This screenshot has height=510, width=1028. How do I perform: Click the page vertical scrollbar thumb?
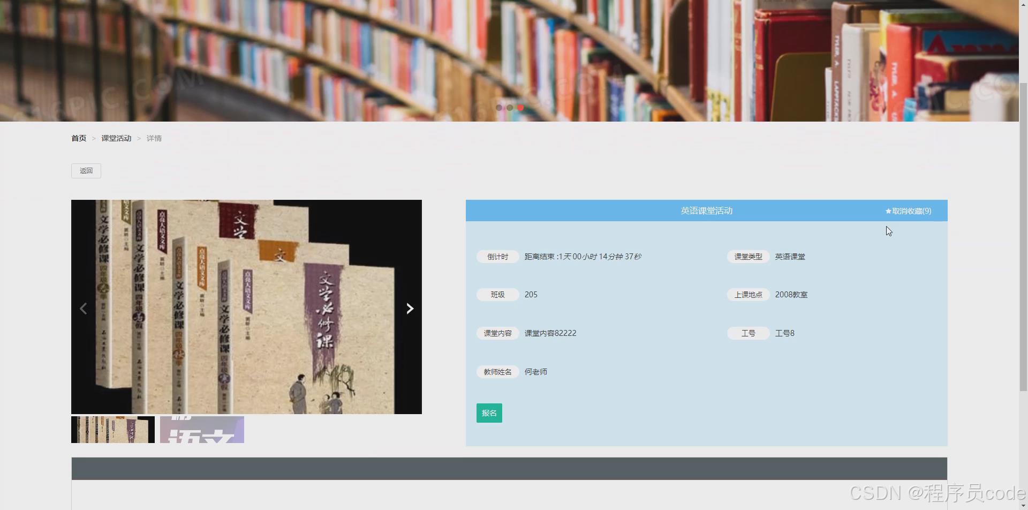1023,237
